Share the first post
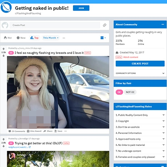This screenshot has width=167, height=167. [x=48, y=131]
